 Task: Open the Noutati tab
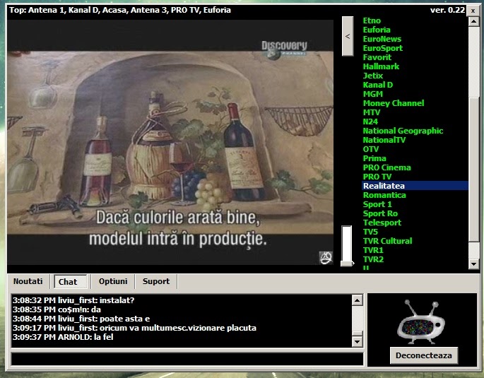coord(28,281)
